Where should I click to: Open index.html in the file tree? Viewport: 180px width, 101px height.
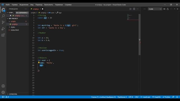point(15,30)
